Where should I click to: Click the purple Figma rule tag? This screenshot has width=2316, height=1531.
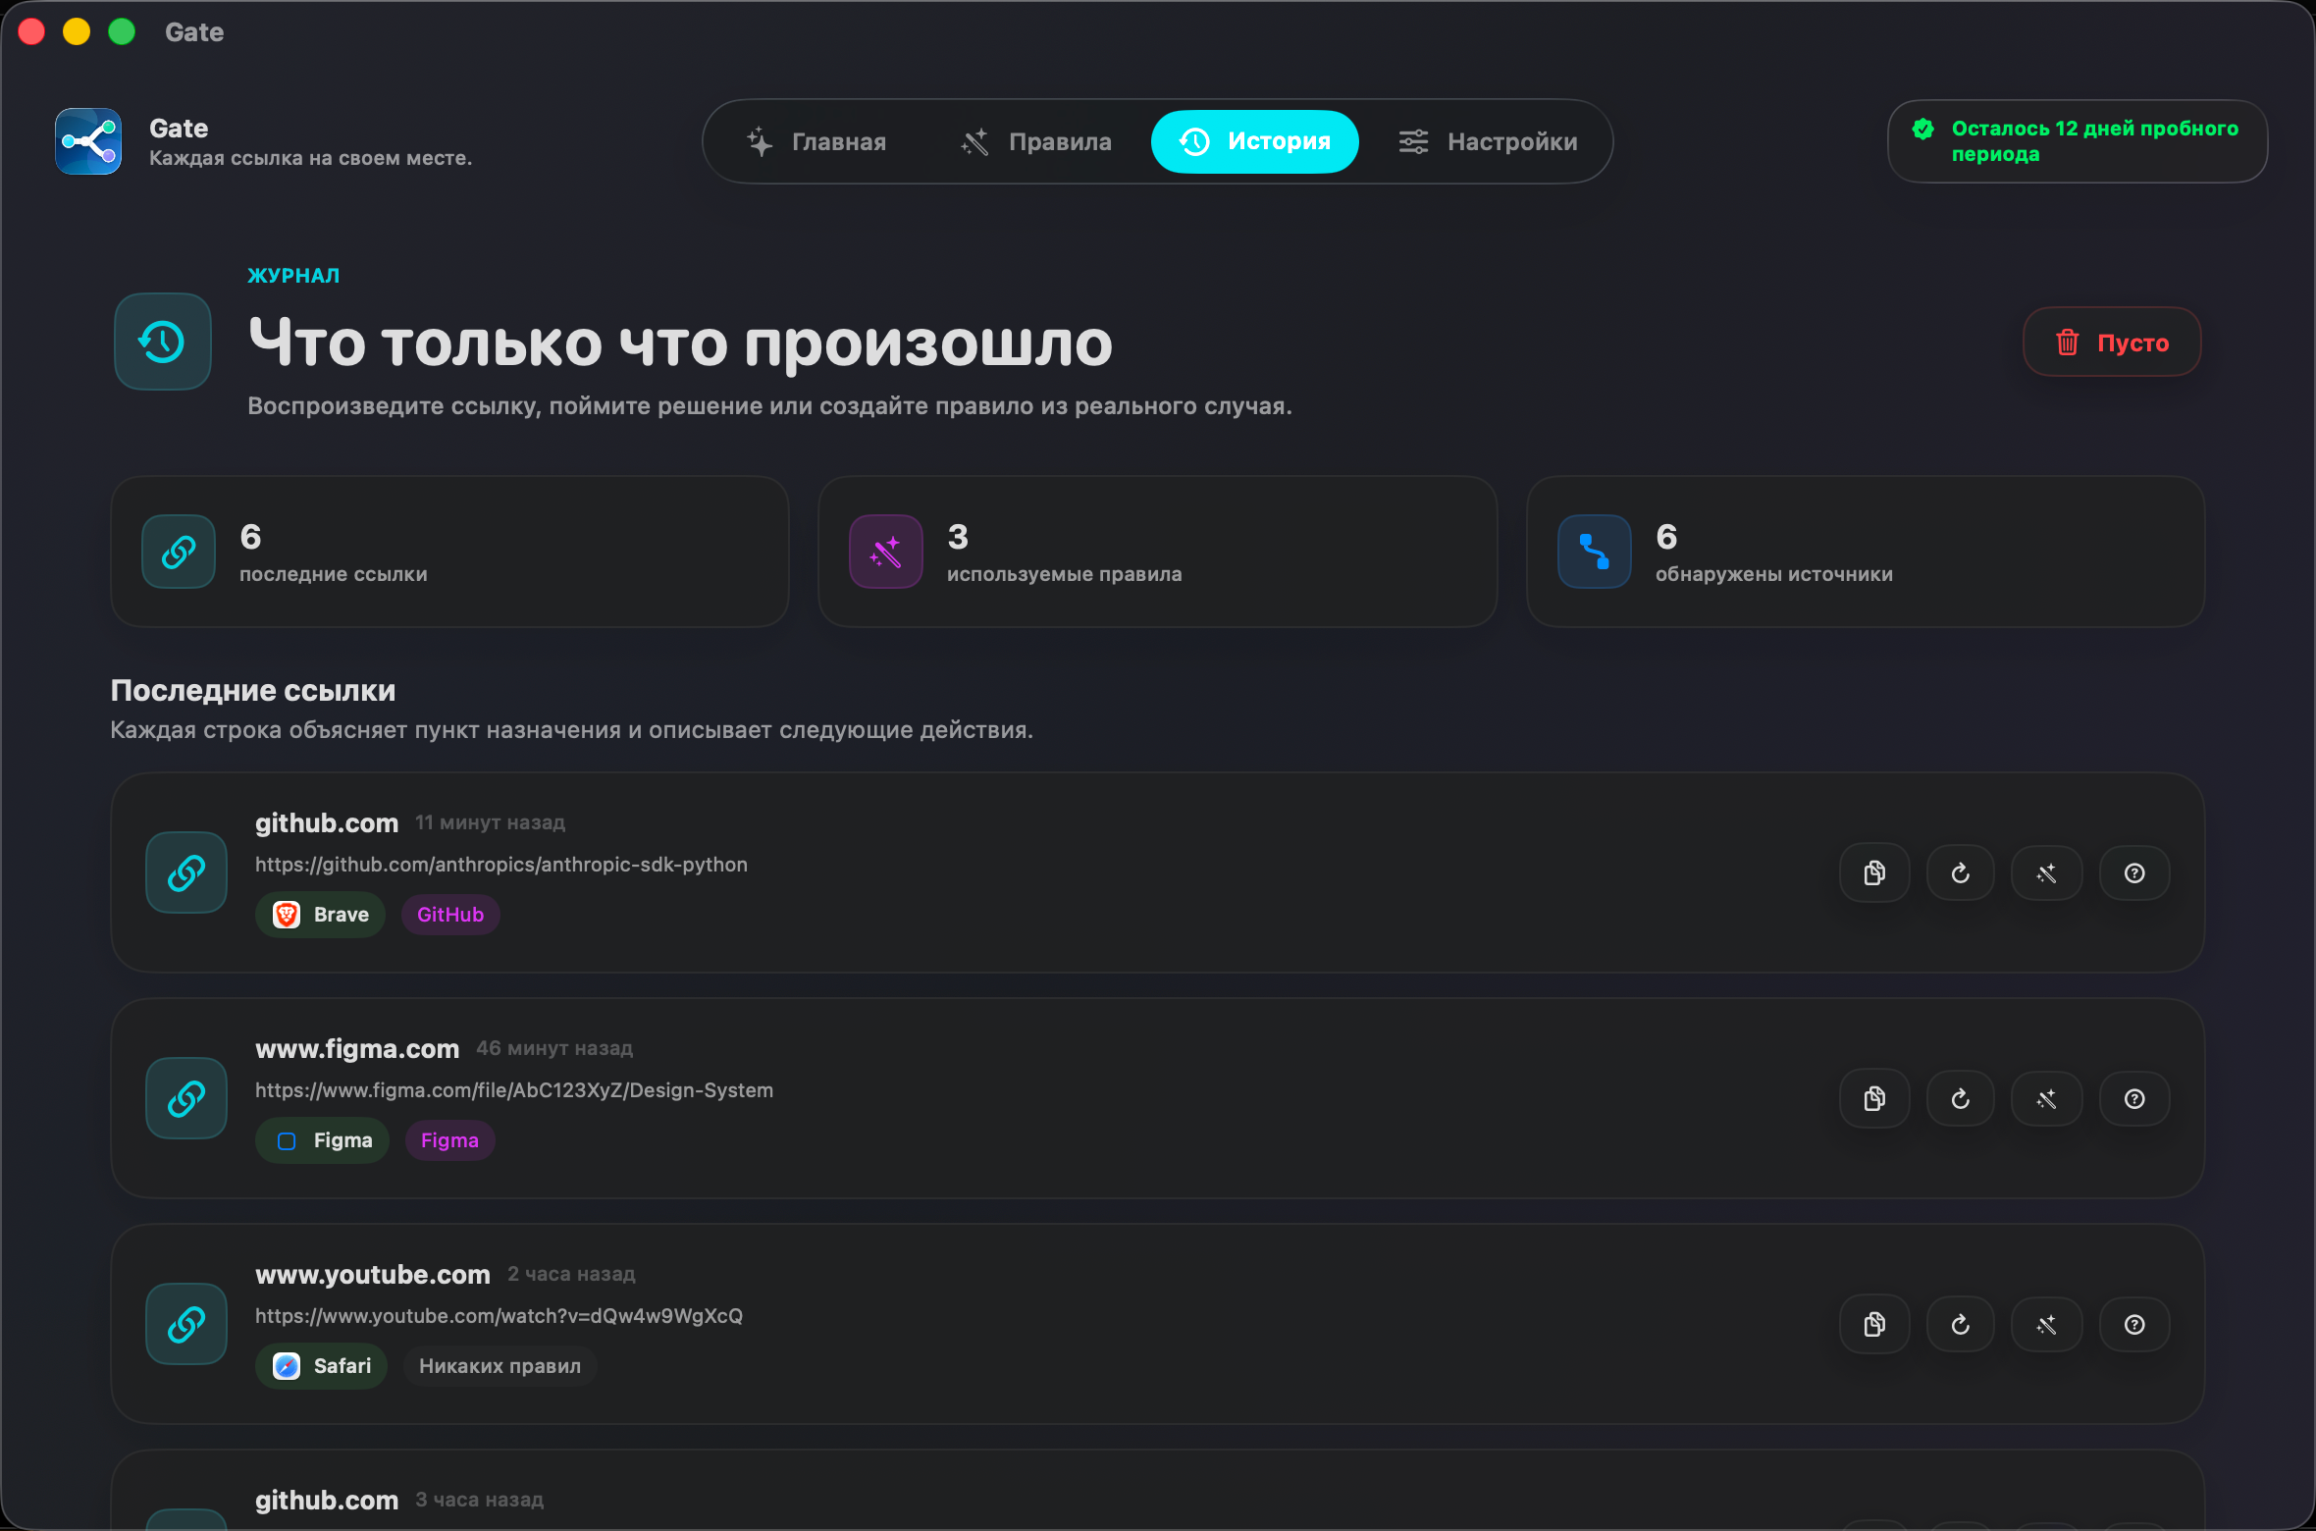(x=449, y=1140)
